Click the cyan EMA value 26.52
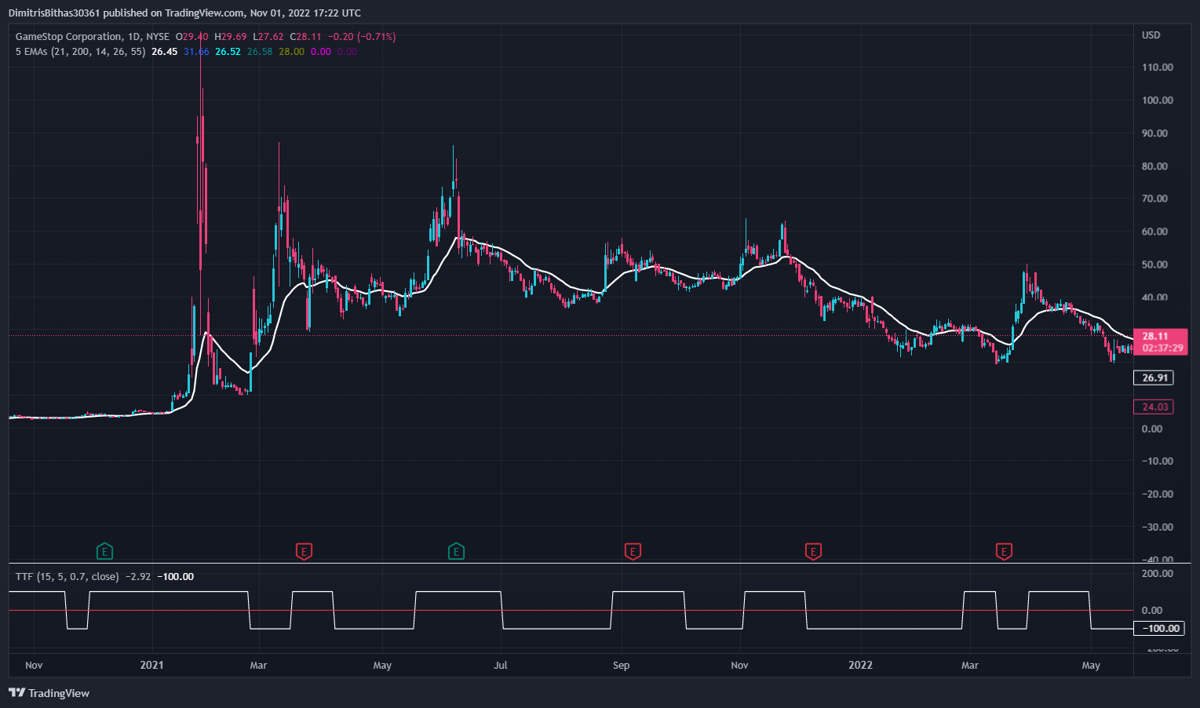The height and width of the screenshot is (708, 1200). click(x=228, y=52)
